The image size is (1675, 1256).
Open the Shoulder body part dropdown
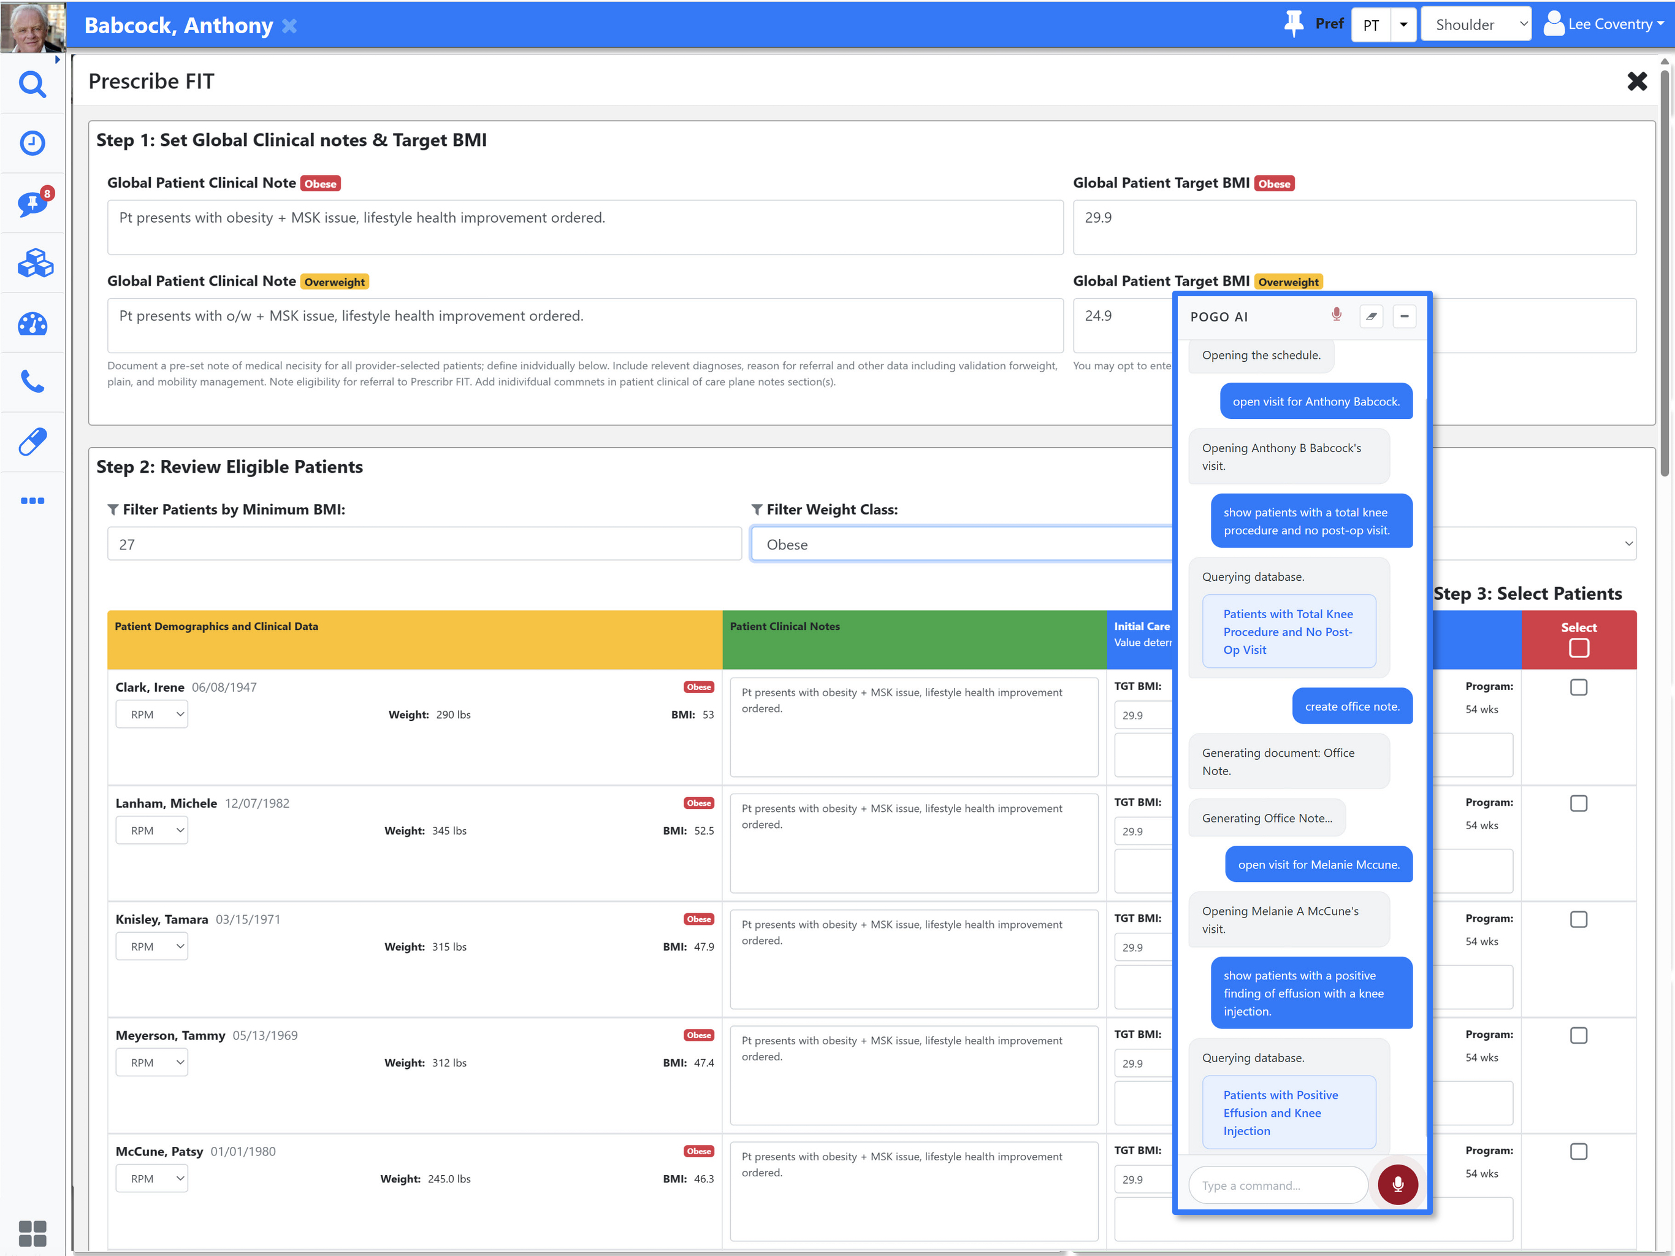(1476, 25)
